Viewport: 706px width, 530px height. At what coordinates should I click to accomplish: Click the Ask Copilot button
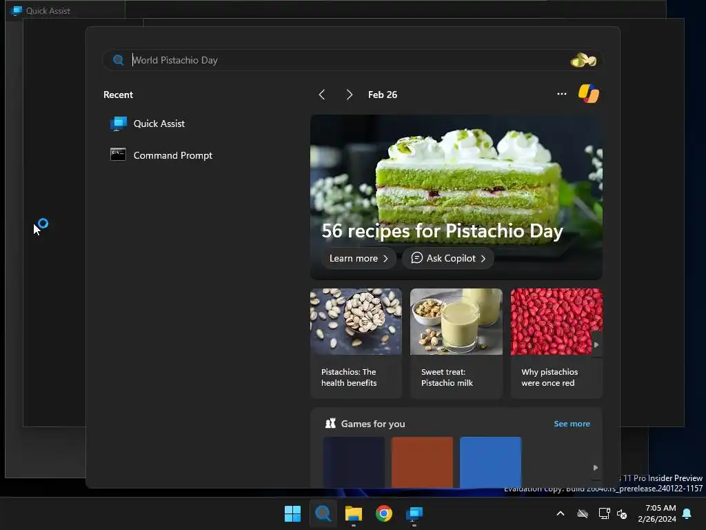point(448,258)
